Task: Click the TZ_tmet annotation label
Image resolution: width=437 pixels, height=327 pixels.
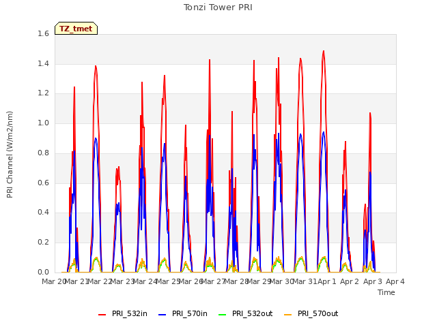Action: click(x=76, y=29)
